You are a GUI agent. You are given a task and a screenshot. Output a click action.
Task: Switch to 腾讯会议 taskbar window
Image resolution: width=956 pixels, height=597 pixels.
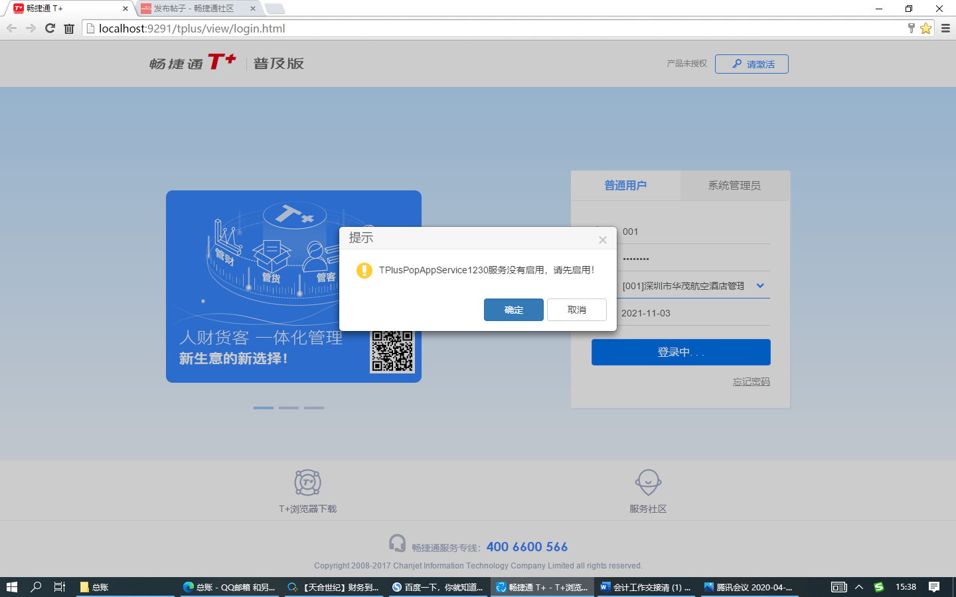click(x=749, y=587)
